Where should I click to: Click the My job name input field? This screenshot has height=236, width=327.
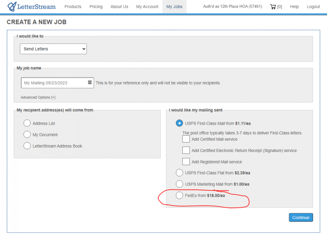point(54,83)
